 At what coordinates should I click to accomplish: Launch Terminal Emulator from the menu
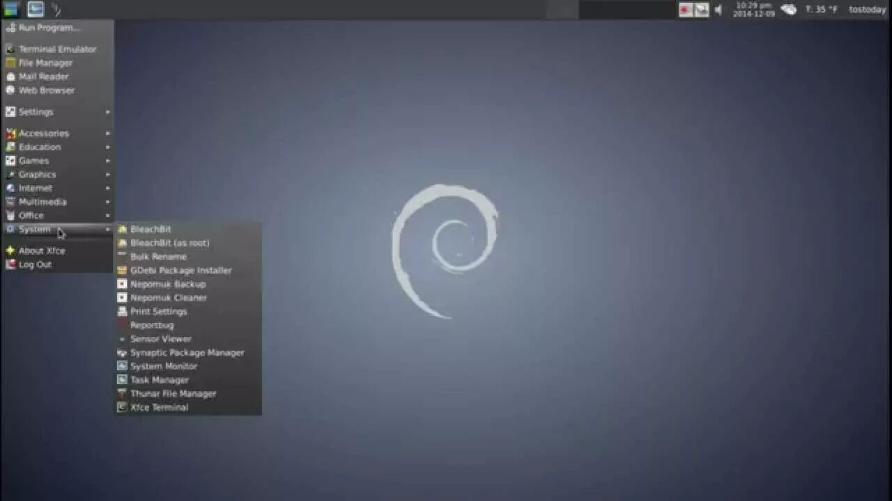click(58, 49)
